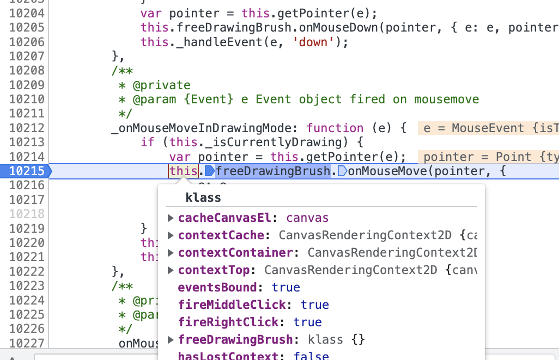Click highlighted freeDrawingBrush on line 10215
Screen dimensions: 559x360
[x=273, y=171]
